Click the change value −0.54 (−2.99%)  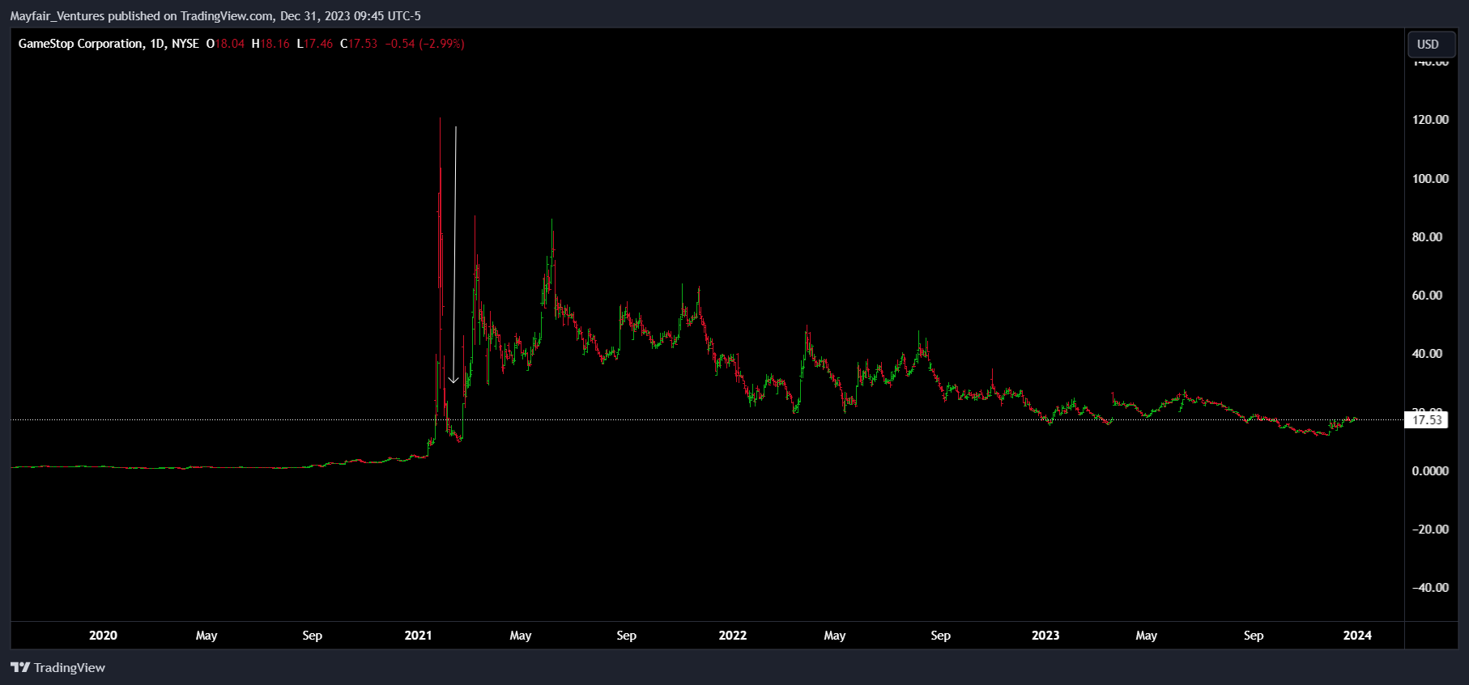424,44
